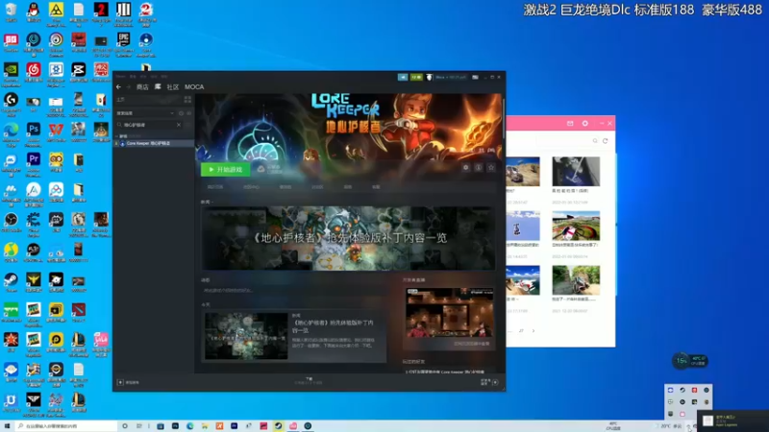Go back with Steam's left arrow
Viewport: 769px width, 432px height.
118,86
